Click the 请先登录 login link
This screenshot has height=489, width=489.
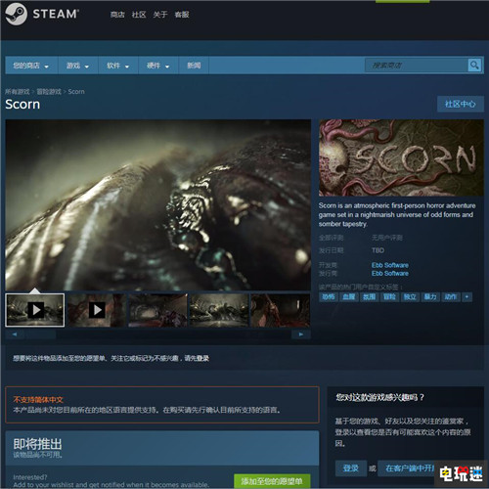pyautogui.click(x=197, y=358)
